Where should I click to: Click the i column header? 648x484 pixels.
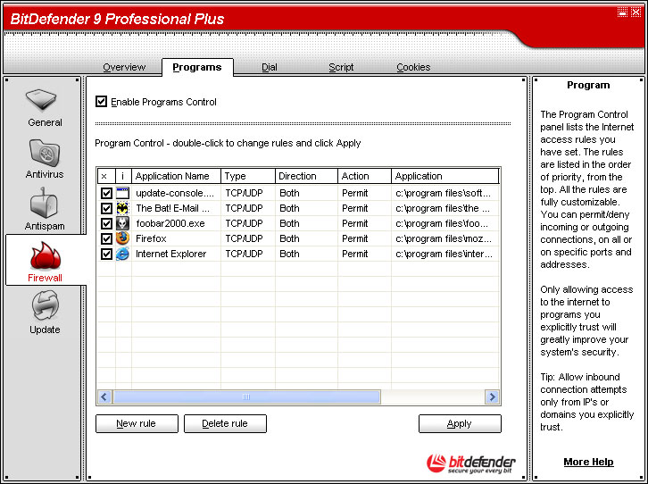(x=123, y=176)
